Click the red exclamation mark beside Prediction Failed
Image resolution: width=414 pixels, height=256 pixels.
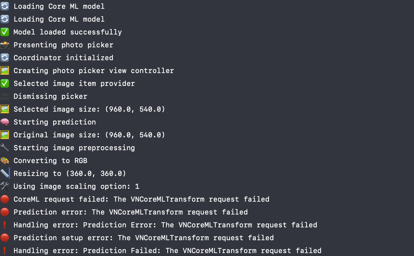click(x=5, y=250)
